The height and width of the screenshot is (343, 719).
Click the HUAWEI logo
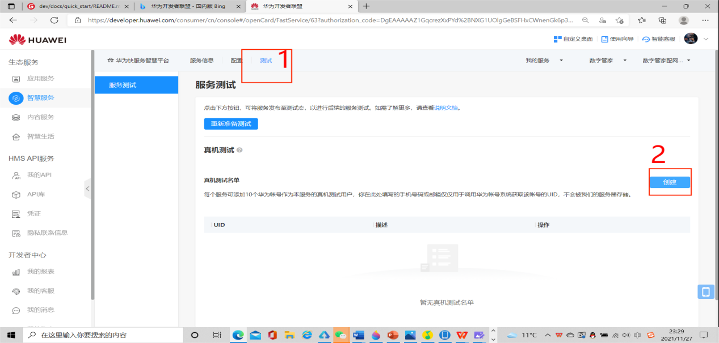click(38, 40)
